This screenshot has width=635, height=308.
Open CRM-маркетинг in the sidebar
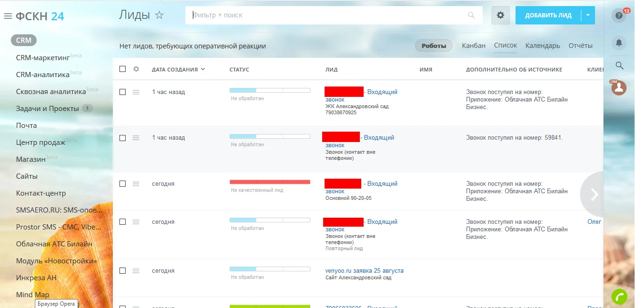(x=43, y=57)
